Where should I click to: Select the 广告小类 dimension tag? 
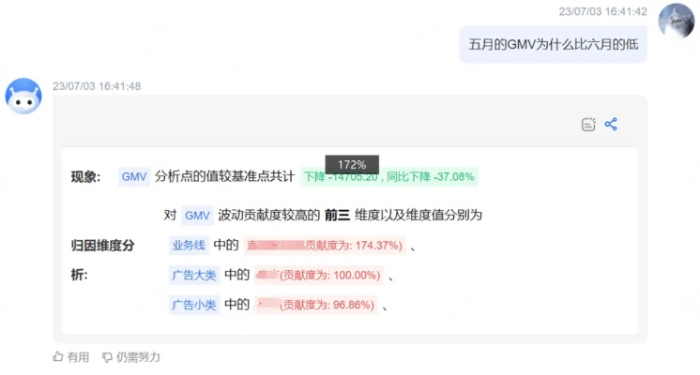193,304
